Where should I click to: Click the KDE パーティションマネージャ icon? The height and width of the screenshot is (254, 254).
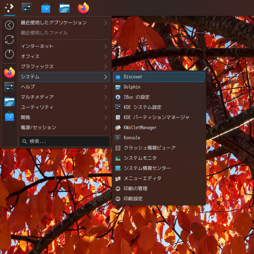pyautogui.click(x=118, y=118)
